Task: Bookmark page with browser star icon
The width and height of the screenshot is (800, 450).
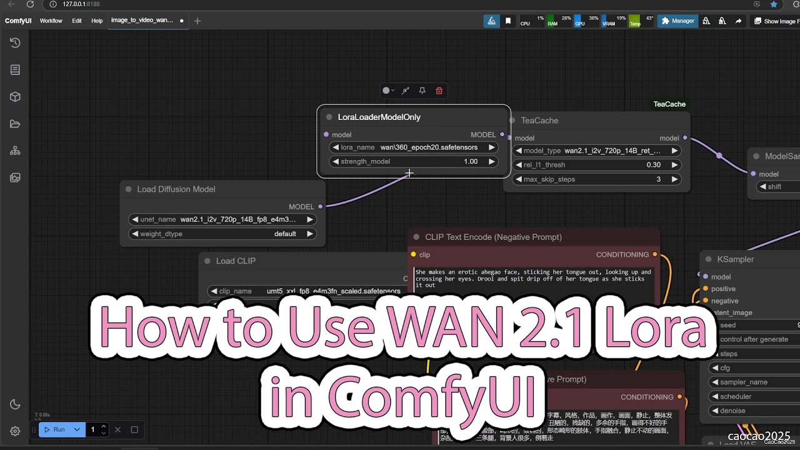Action: [774, 4]
